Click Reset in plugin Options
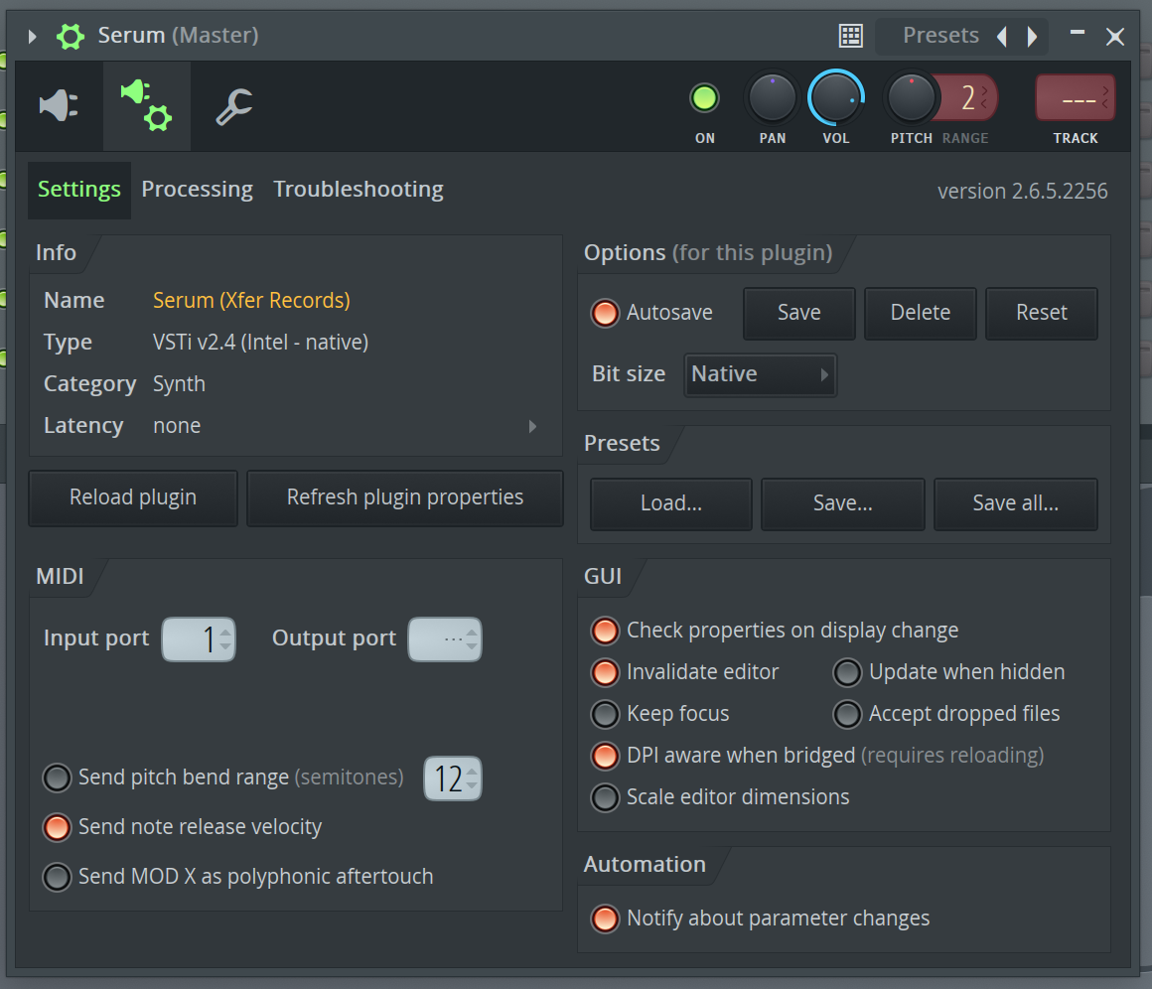1152x989 pixels. click(x=1042, y=313)
